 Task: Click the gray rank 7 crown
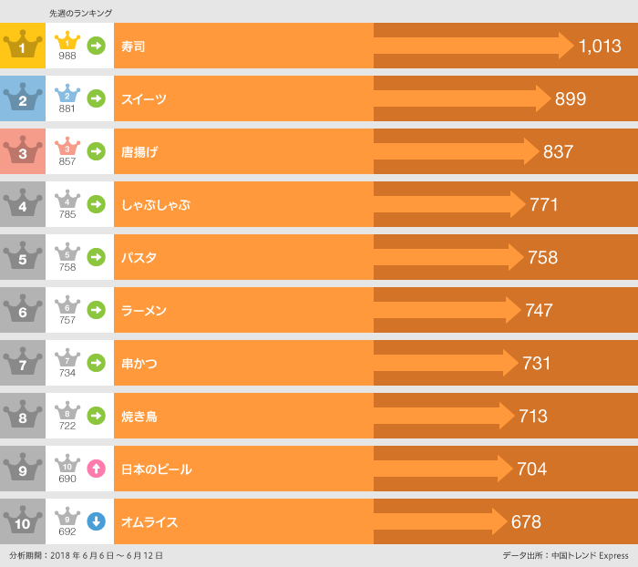23,363
